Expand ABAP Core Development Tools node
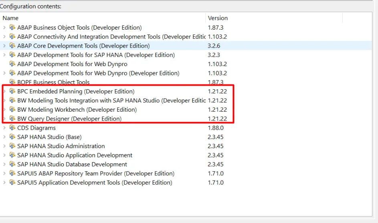378x223 pixels. tap(4, 46)
